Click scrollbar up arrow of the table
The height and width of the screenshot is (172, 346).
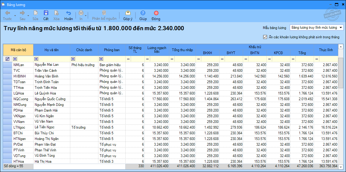[x=341, y=46]
